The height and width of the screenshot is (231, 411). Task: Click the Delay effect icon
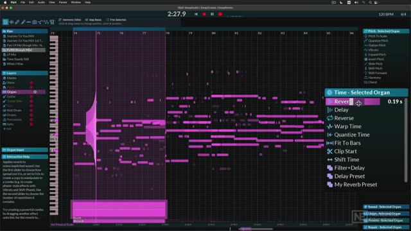pos(329,110)
